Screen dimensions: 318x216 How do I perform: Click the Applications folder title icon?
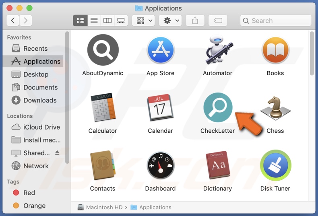(139, 8)
